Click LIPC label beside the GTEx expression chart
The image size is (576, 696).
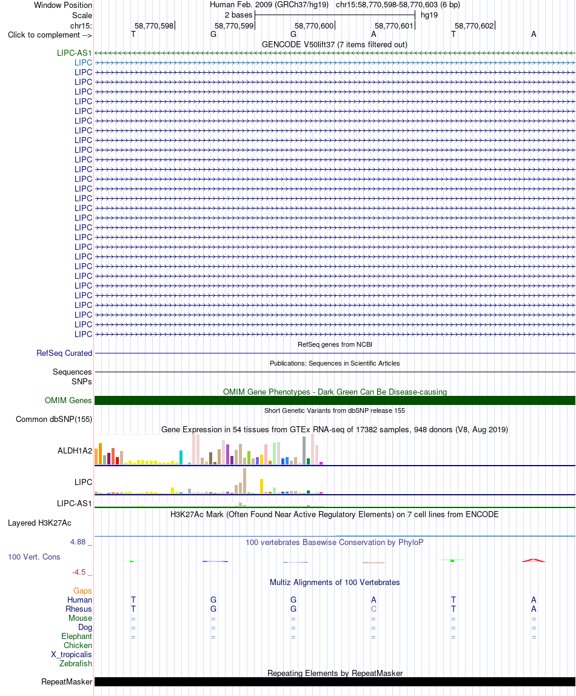(x=84, y=482)
